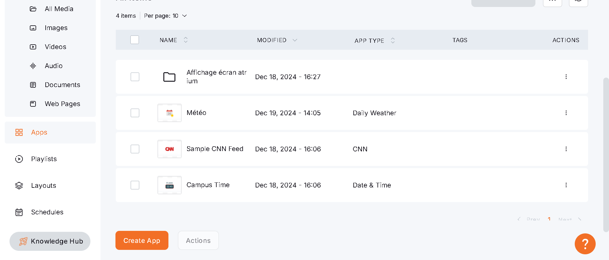Click the Affichage écran atrium folder icon

coord(169,77)
